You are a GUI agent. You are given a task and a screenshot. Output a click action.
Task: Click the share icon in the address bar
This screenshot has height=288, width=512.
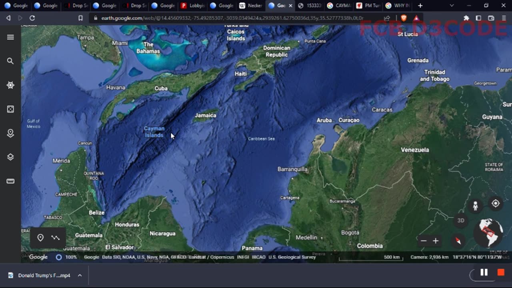point(387,18)
